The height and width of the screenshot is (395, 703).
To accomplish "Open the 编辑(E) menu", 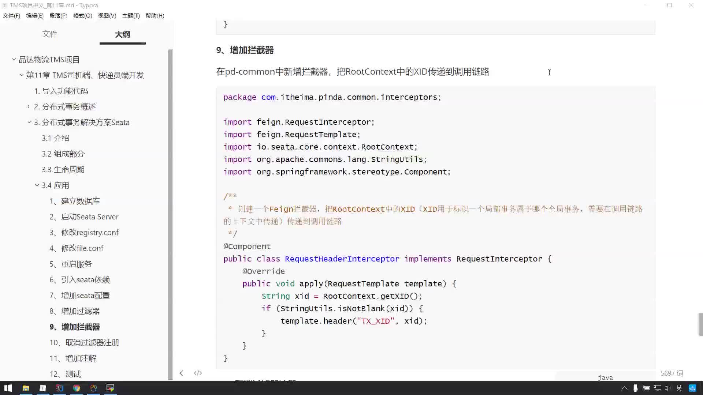I will point(35,16).
